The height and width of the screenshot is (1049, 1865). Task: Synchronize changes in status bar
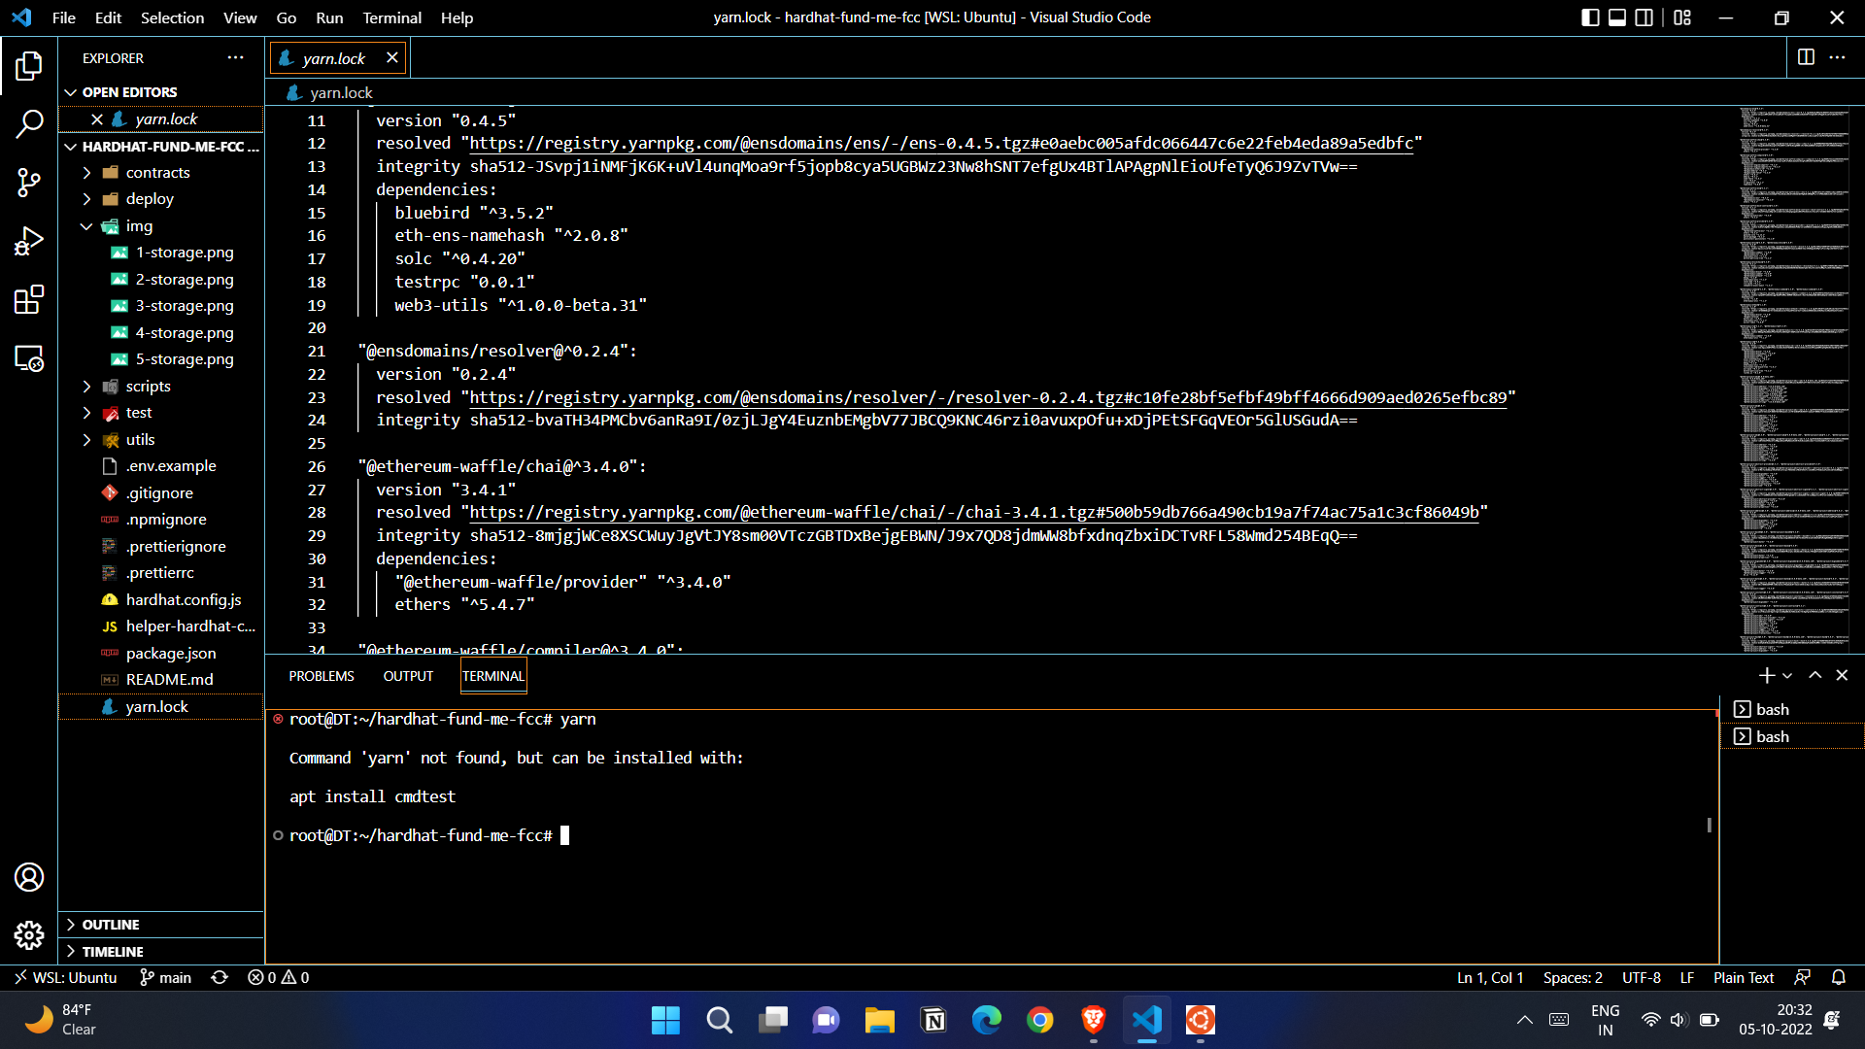(220, 977)
